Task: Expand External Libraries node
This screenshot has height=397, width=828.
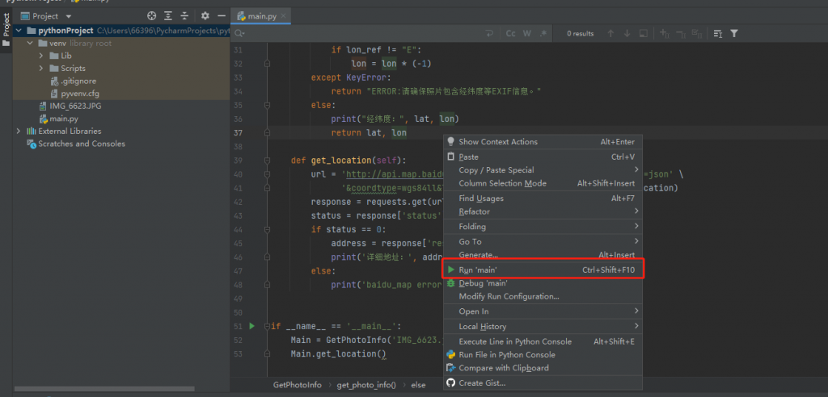Action: coord(19,131)
